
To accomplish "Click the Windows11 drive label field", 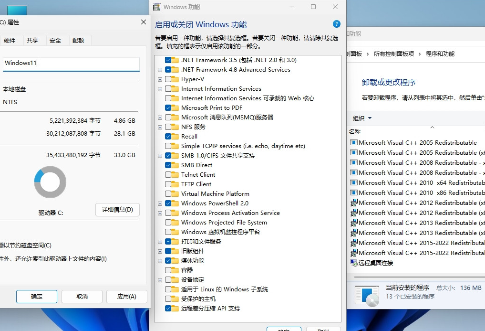I will click(x=71, y=63).
